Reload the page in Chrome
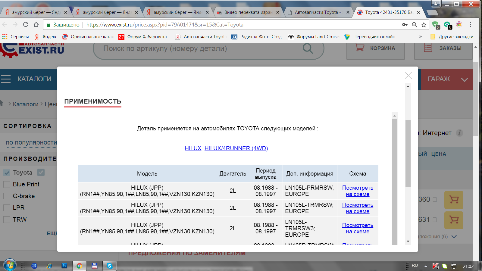The image size is (482, 271). coord(26,25)
